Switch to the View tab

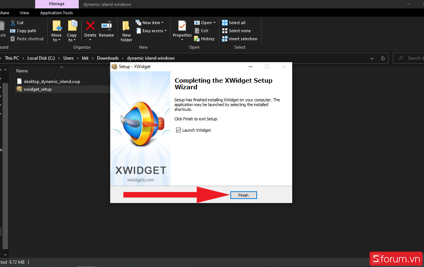tap(24, 12)
